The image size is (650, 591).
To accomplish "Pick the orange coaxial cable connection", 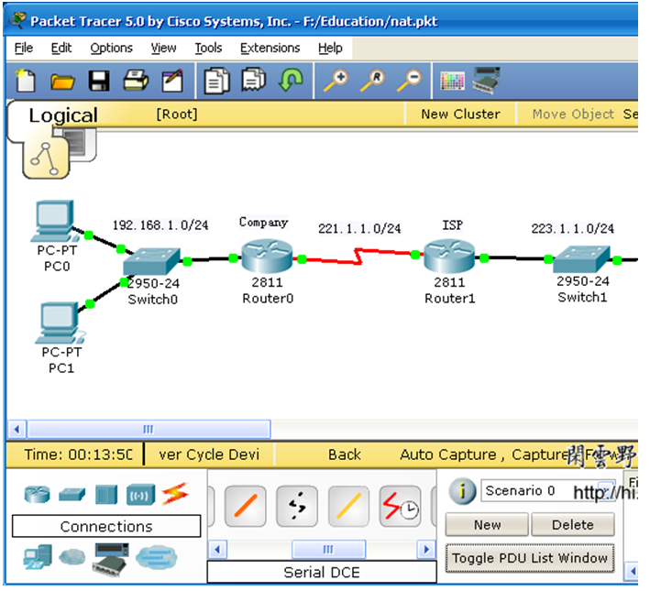I will click(x=246, y=506).
